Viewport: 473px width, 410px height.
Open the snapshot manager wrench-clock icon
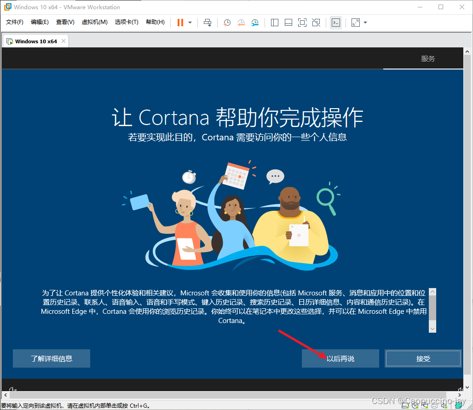click(x=255, y=23)
